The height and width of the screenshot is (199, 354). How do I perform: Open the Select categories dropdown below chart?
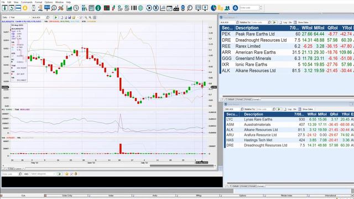click(x=43, y=174)
